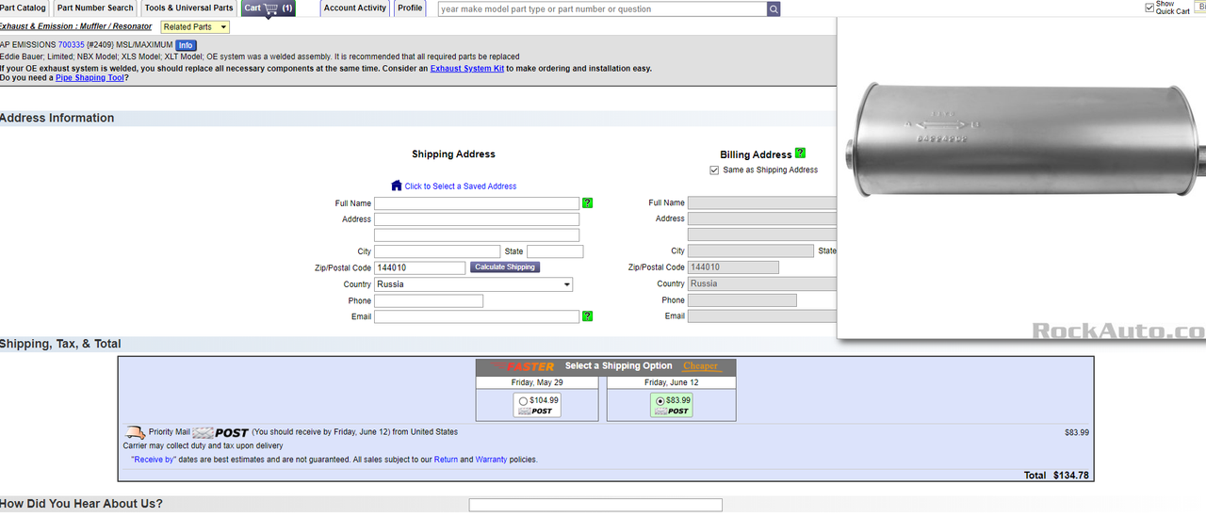
Task: Go to Account Activity tab
Action: [x=354, y=8]
